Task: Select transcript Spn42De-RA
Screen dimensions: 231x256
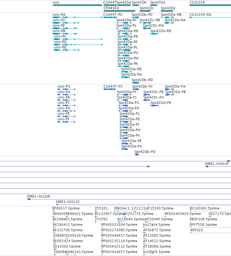Action: coord(169,23)
